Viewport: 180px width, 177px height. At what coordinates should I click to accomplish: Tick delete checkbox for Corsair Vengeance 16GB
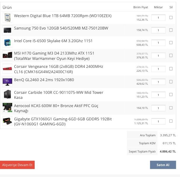click(x=171, y=69)
